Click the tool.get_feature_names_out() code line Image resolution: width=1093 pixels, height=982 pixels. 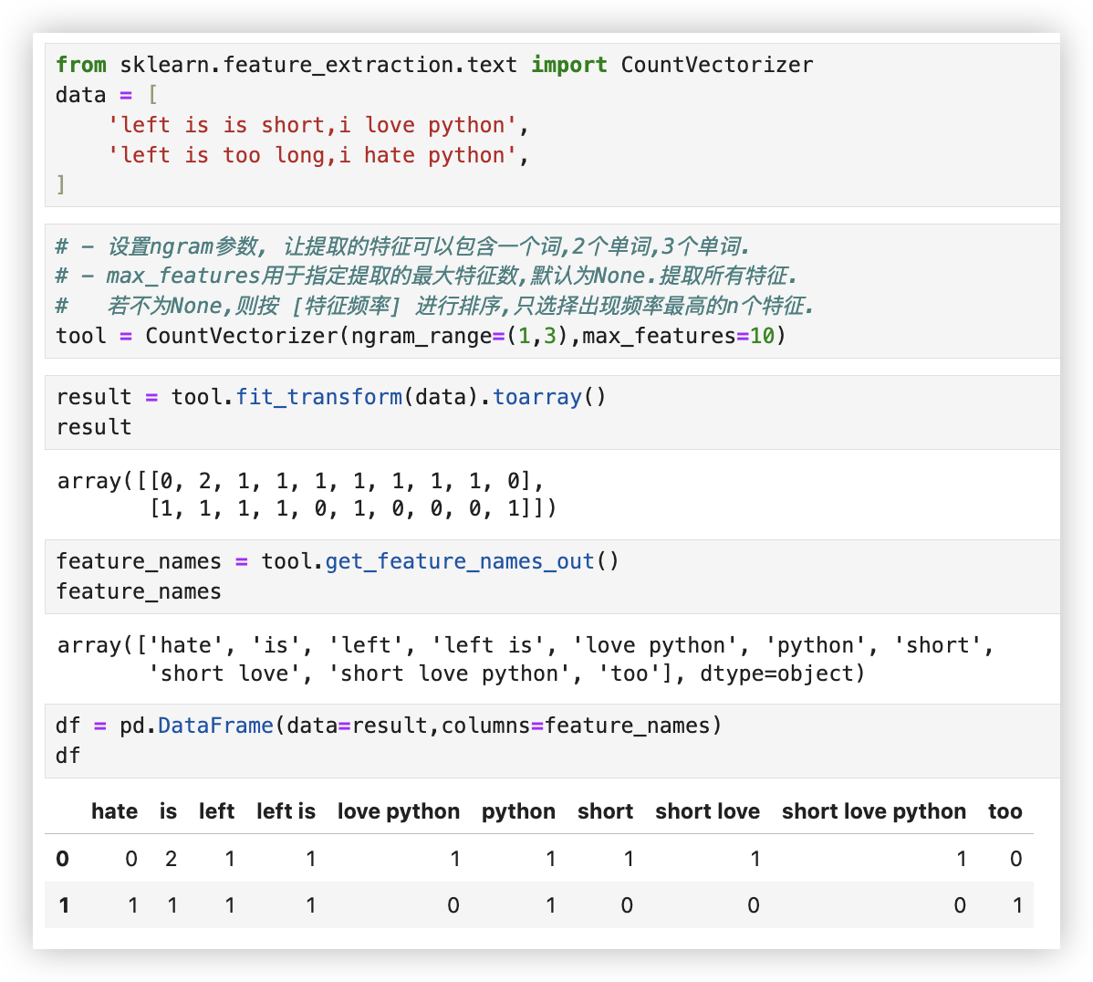[x=338, y=561]
